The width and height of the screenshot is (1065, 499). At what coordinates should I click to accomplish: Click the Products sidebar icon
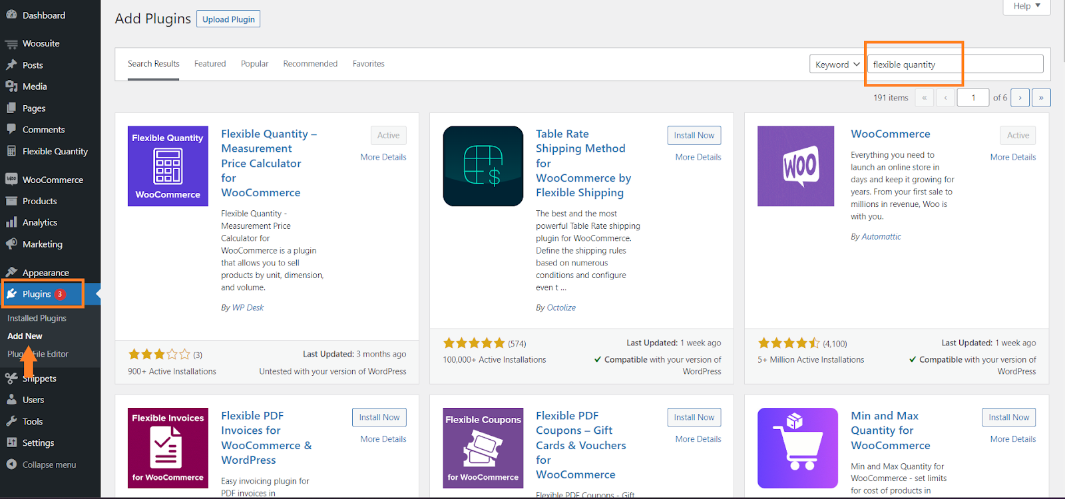(x=11, y=201)
